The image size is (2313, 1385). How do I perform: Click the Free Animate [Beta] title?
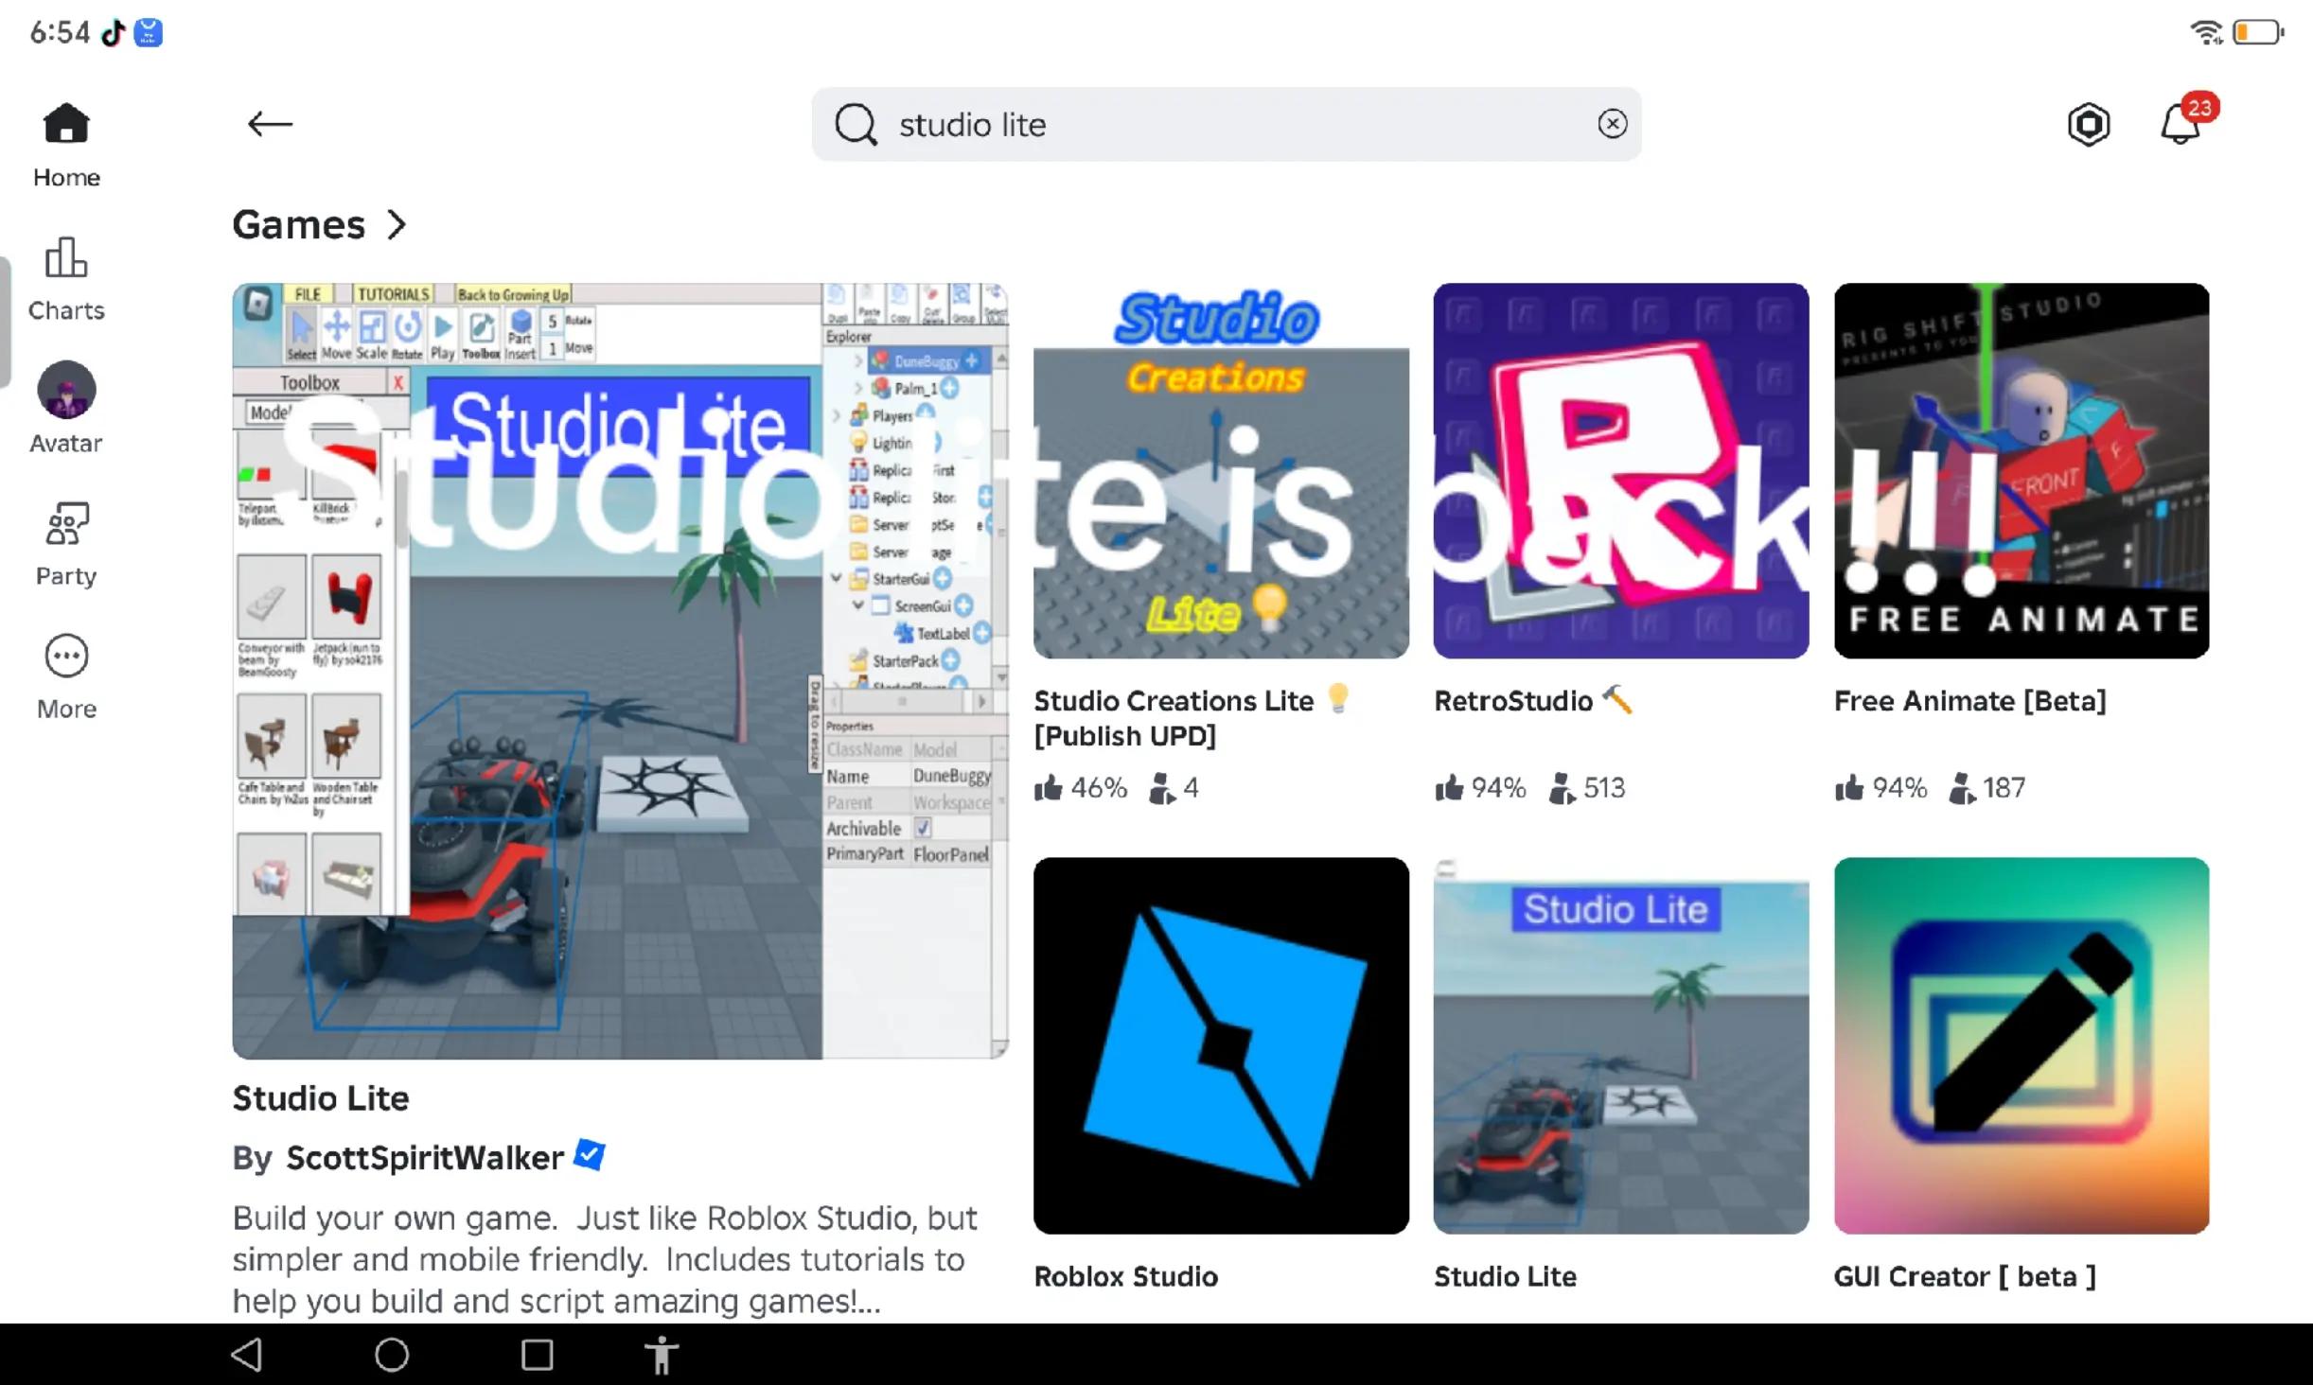pyautogui.click(x=1970, y=701)
